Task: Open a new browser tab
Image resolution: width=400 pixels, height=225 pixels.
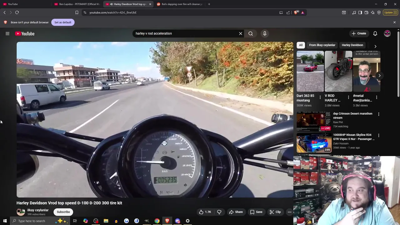Action: pyautogui.click(x=209, y=4)
